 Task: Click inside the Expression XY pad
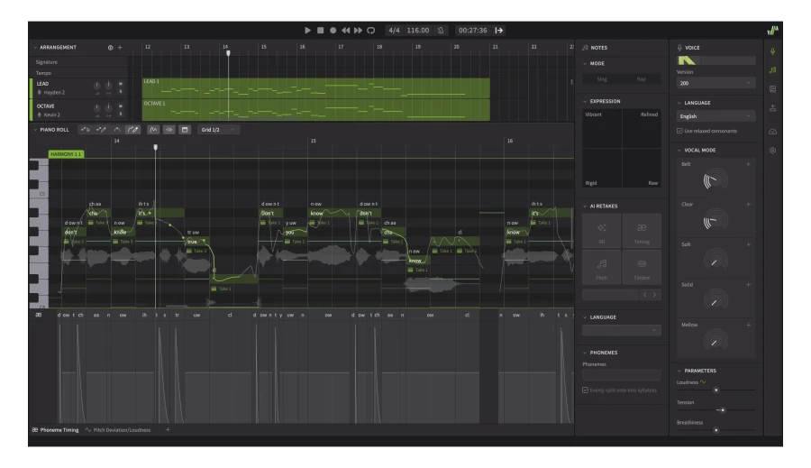[x=622, y=148]
